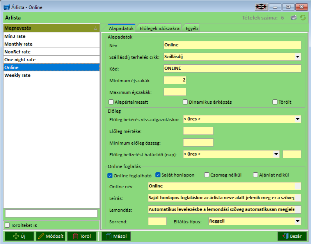Tick the Ajánlat nélkül checkbox
Viewport: 311px width, 244px height.
pyautogui.click(x=256, y=175)
